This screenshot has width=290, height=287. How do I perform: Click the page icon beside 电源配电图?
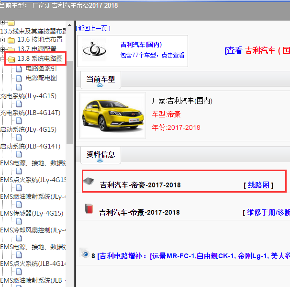[19, 78]
